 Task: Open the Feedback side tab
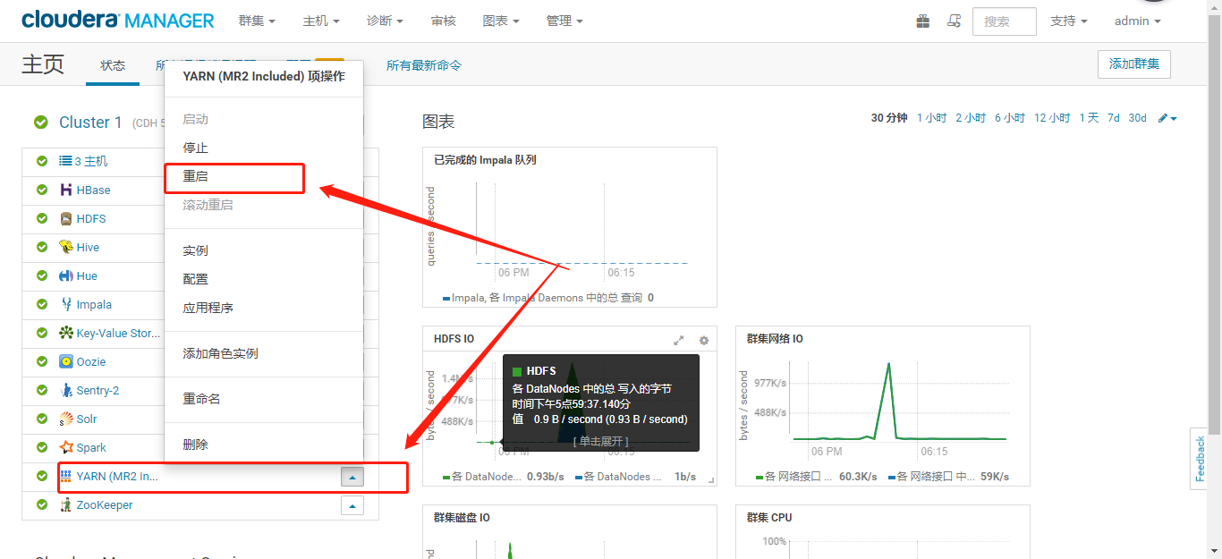1199,459
